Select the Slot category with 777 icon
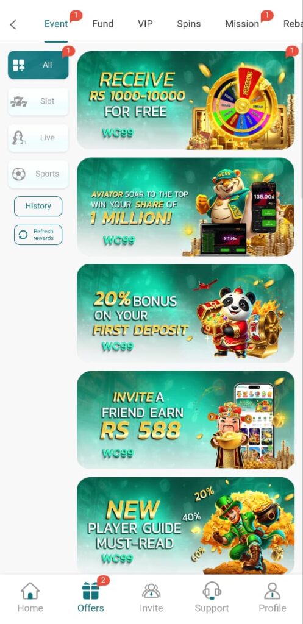This screenshot has height=624, width=303. pos(38,102)
